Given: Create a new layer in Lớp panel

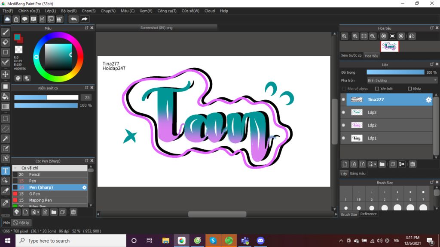Looking at the screenshot, I should pyautogui.click(x=345, y=164).
